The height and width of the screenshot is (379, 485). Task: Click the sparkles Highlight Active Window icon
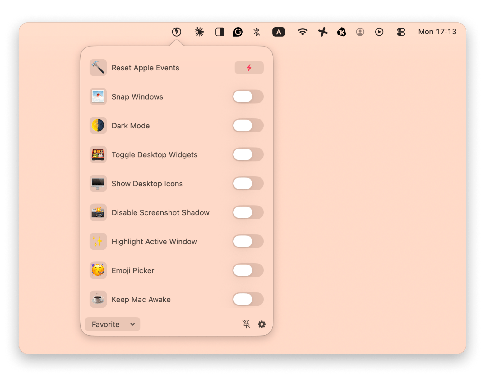[98, 241]
